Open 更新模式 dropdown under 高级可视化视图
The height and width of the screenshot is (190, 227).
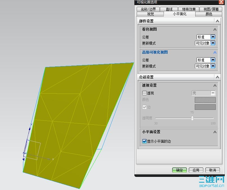(205, 66)
